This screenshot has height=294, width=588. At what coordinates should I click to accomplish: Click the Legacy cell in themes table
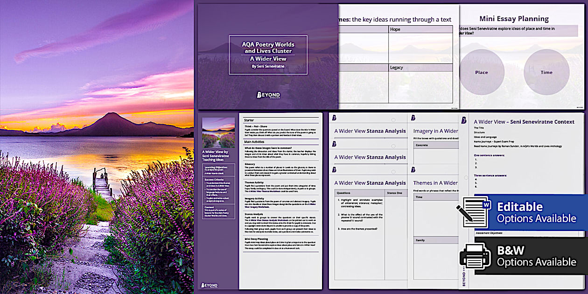(420, 68)
